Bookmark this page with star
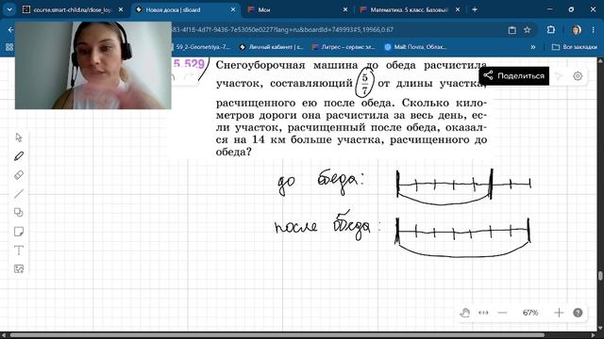This screenshot has width=604, height=339. click(528, 29)
